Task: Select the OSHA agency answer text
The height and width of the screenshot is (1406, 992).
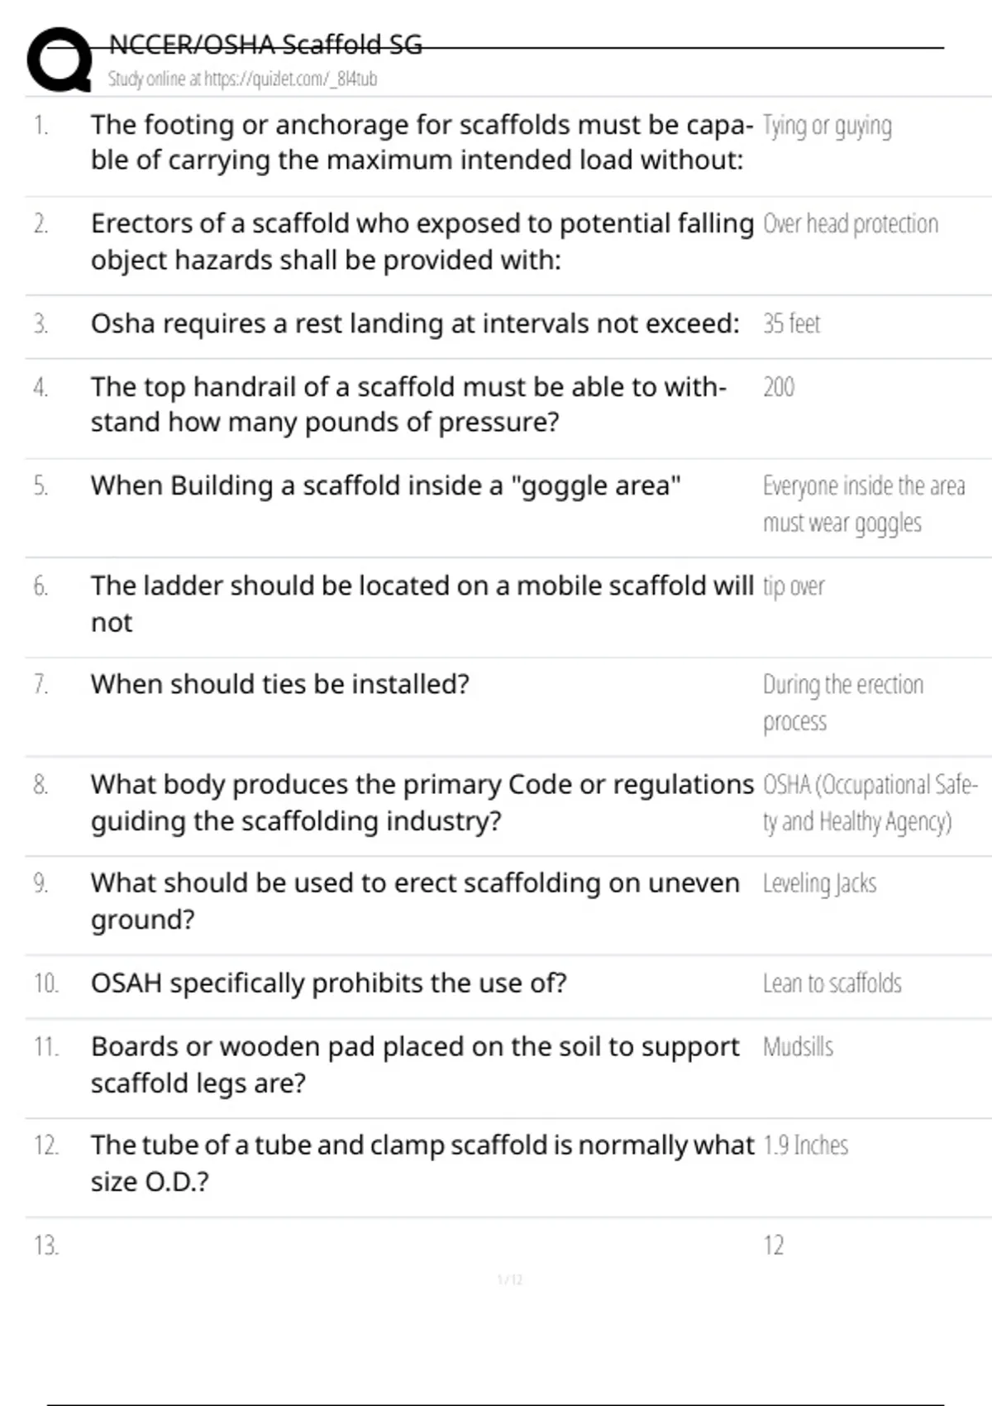Action: click(869, 802)
